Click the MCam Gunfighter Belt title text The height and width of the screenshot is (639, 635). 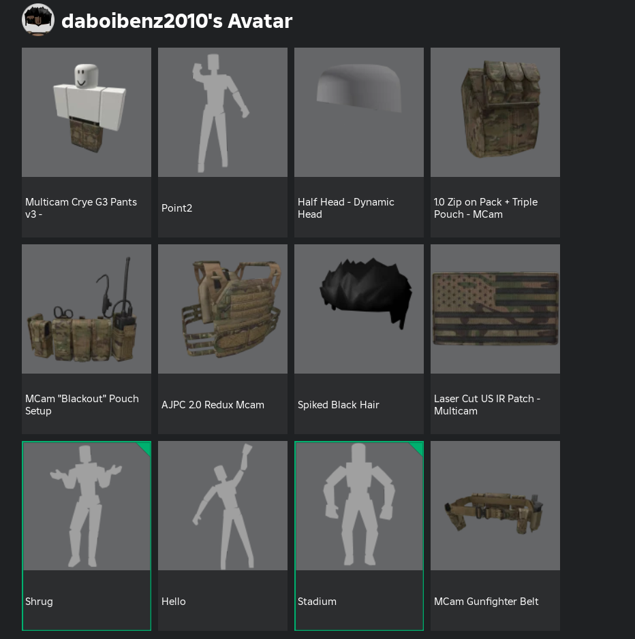click(486, 602)
